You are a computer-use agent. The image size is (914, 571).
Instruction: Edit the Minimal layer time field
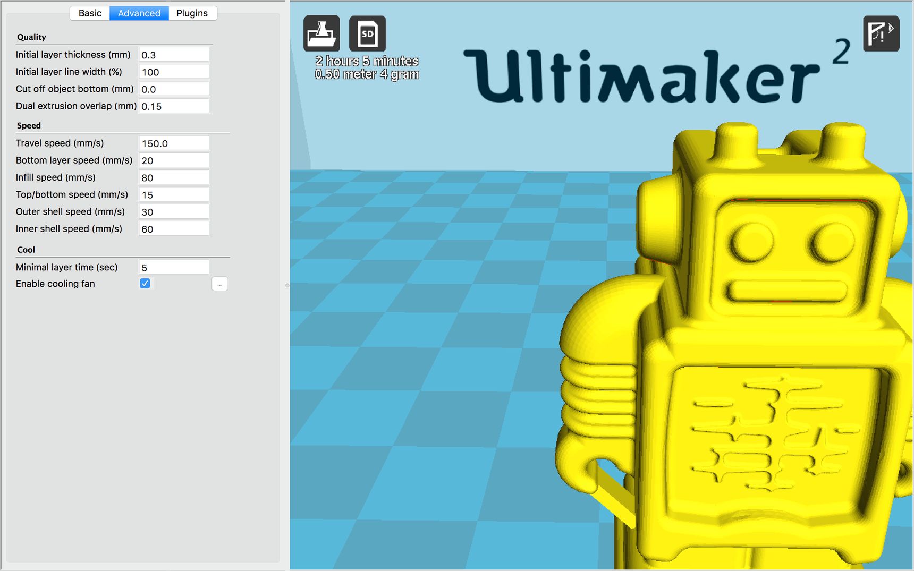point(174,267)
